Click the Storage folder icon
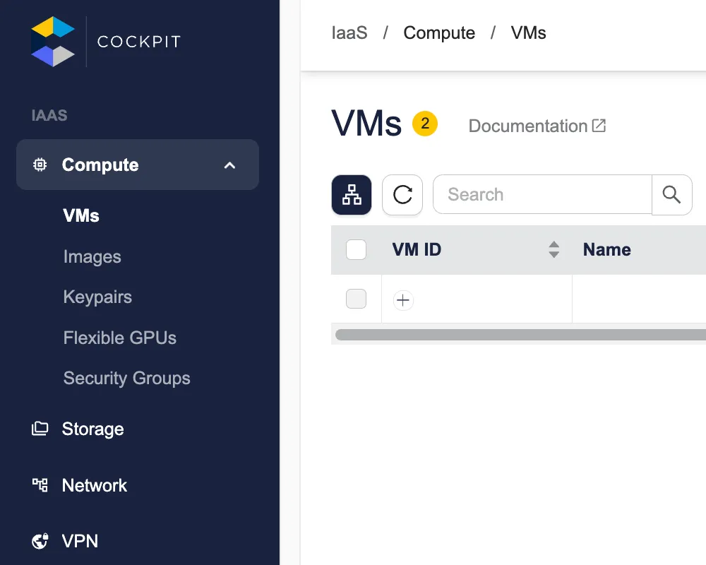This screenshot has height=565, width=706. click(40, 429)
